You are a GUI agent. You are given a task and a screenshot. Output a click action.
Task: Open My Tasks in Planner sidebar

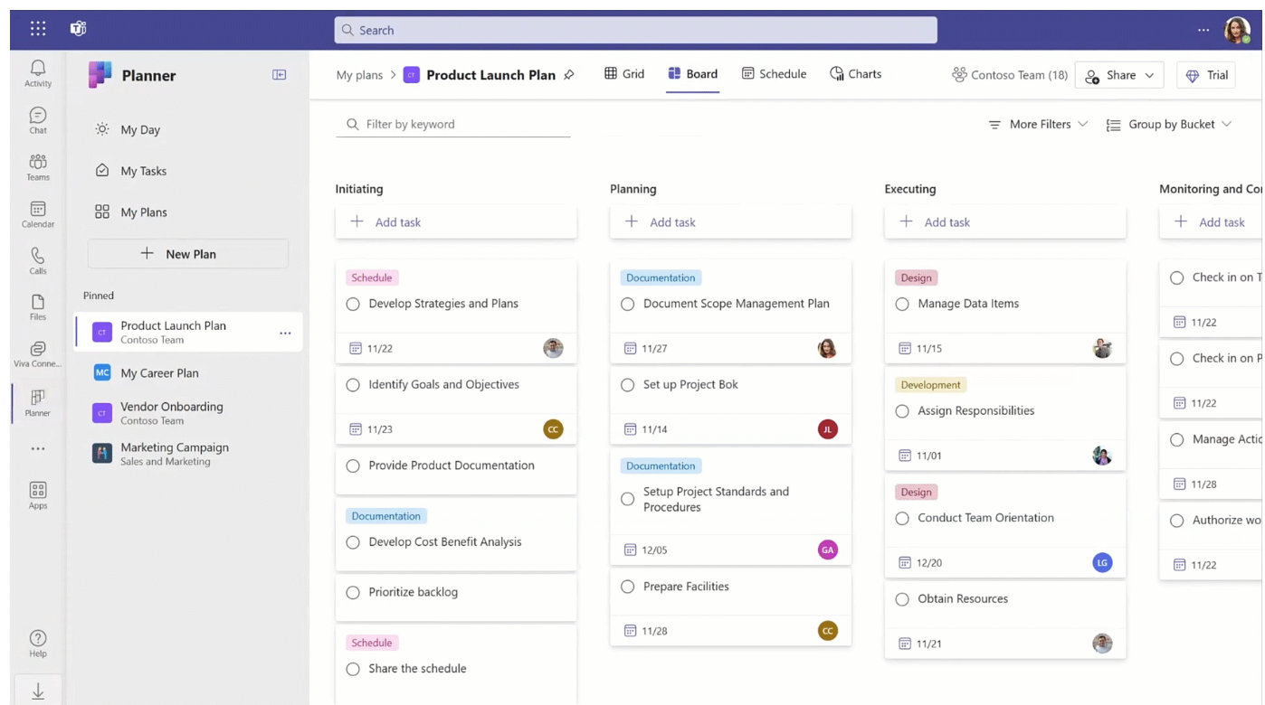(131, 171)
